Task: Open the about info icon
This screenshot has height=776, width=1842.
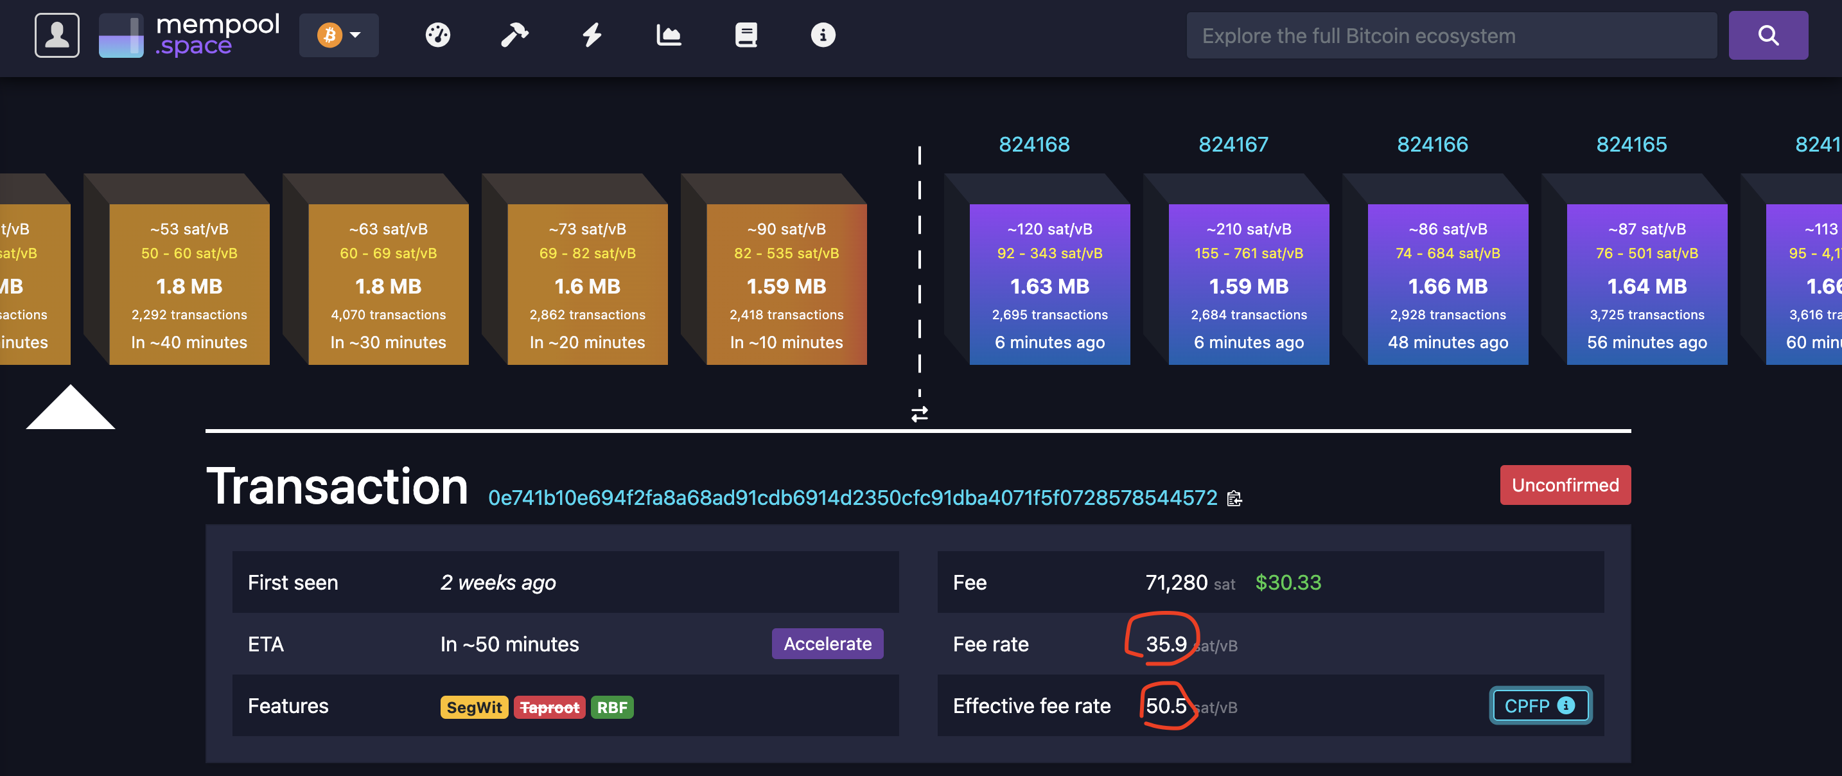Action: (x=823, y=35)
